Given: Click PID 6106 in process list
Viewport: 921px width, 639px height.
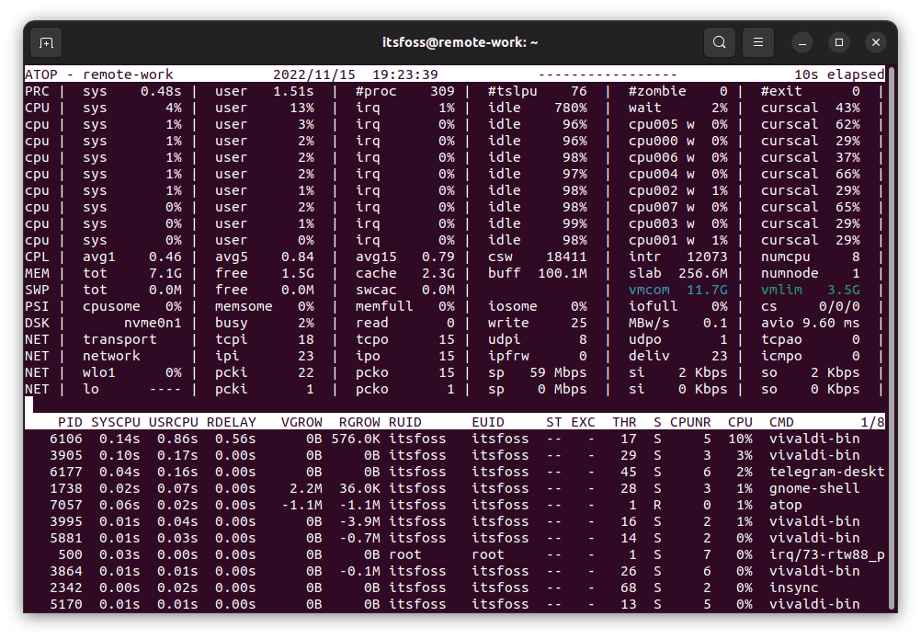Looking at the screenshot, I should [x=66, y=439].
